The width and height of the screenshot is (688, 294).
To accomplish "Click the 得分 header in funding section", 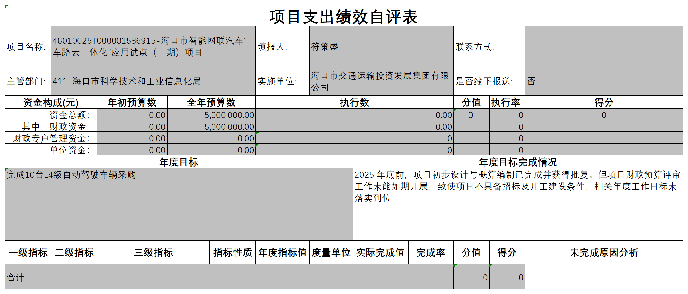I will click(x=604, y=102).
